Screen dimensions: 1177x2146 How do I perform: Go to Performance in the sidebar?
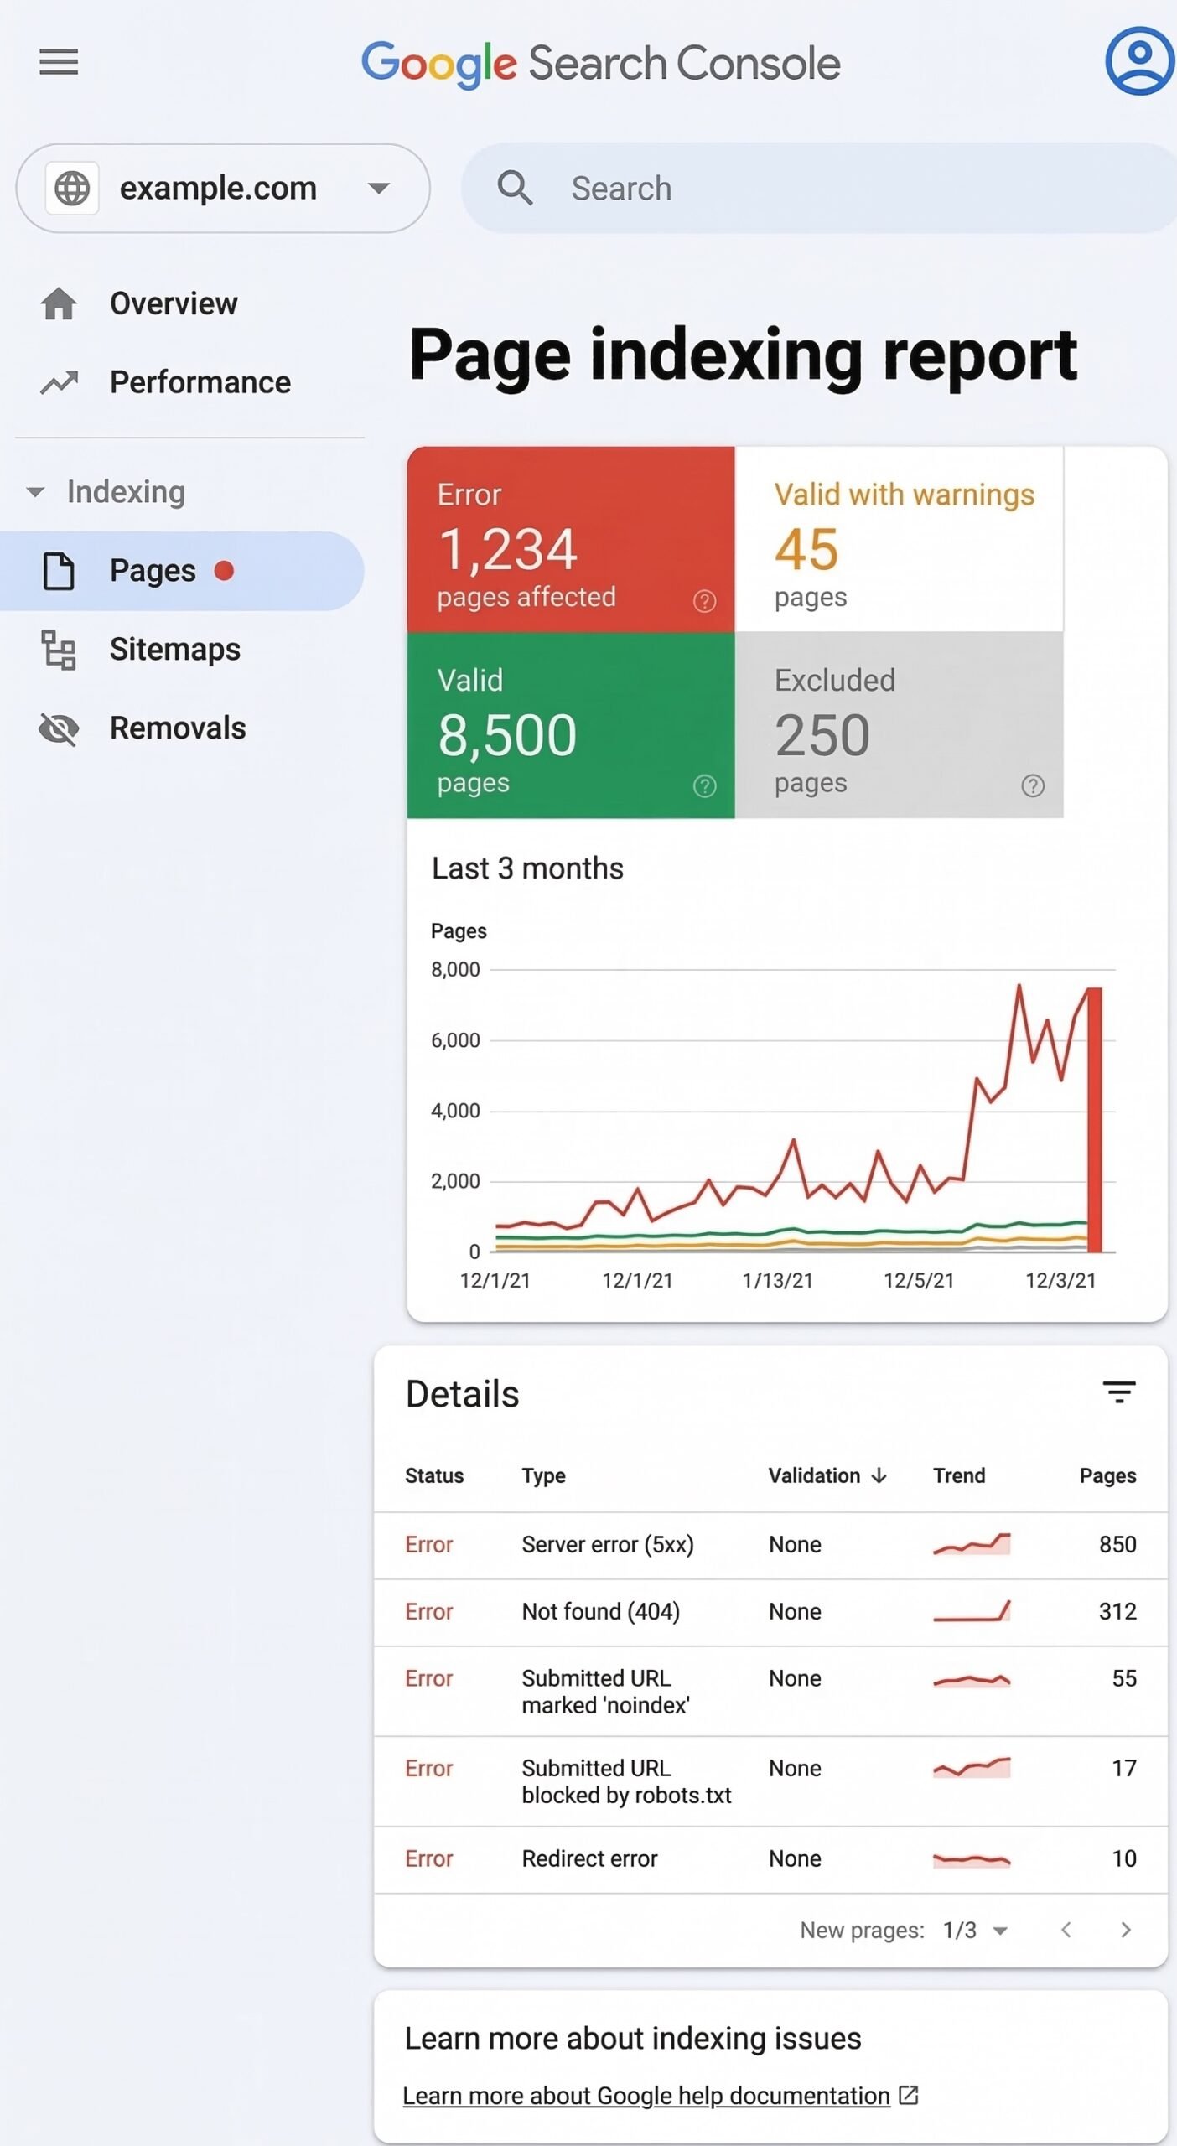click(x=200, y=382)
